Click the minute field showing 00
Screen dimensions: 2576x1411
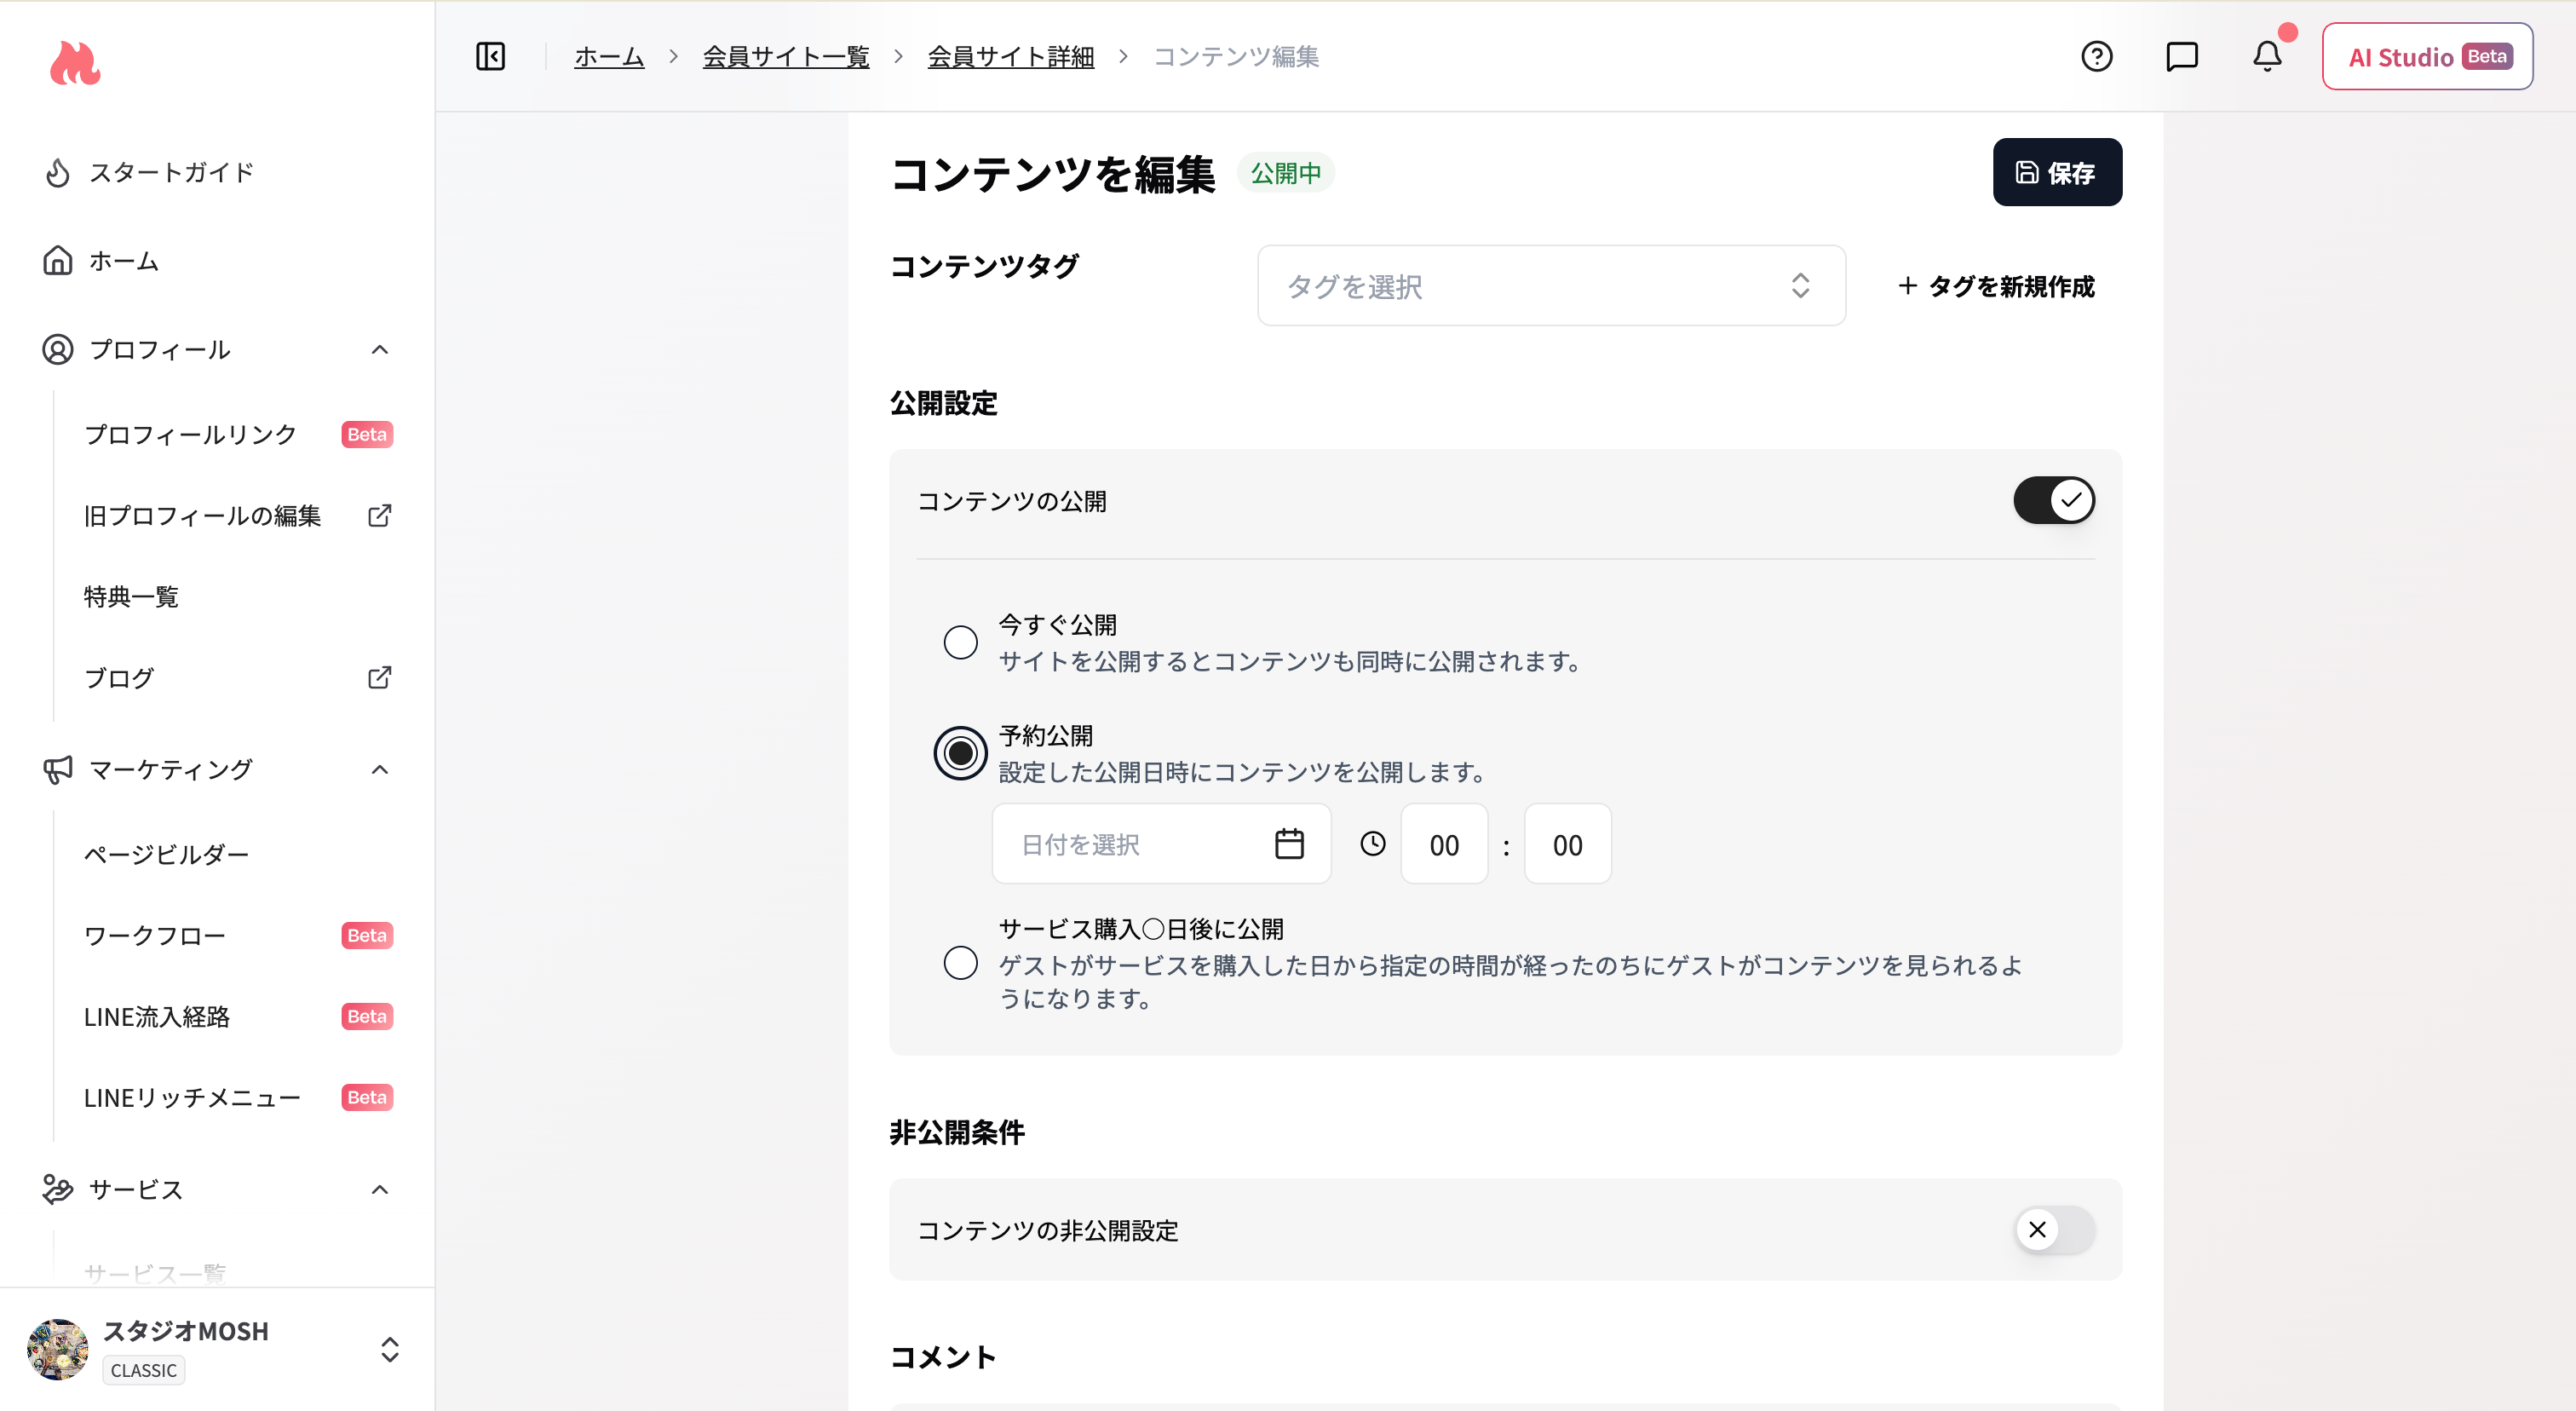tap(1567, 845)
